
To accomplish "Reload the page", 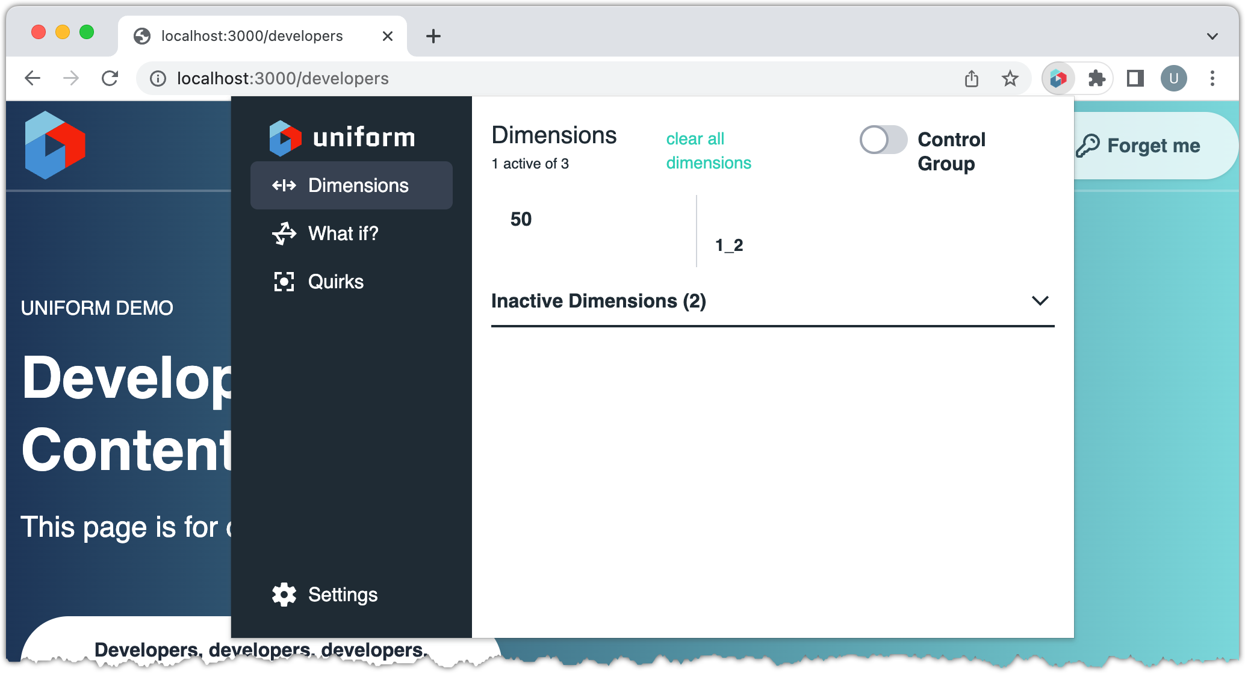I will (110, 78).
